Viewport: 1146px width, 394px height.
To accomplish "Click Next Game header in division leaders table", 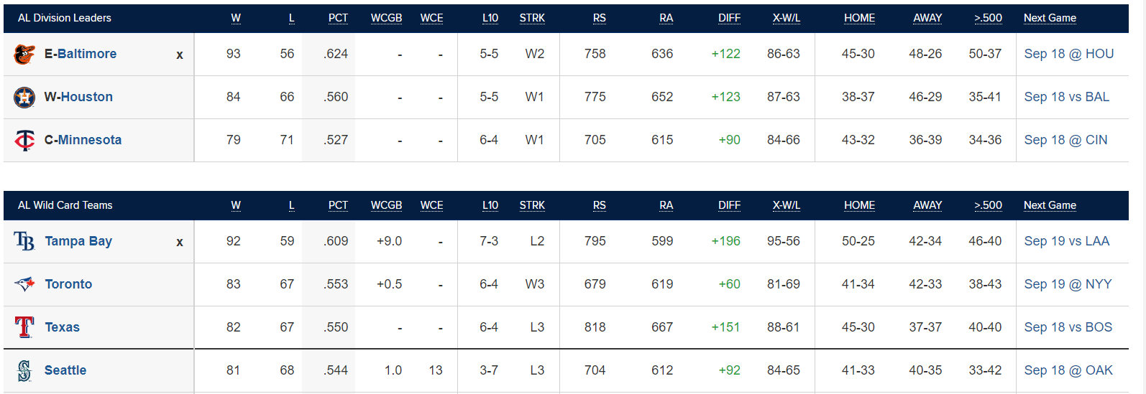I will (1050, 18).
